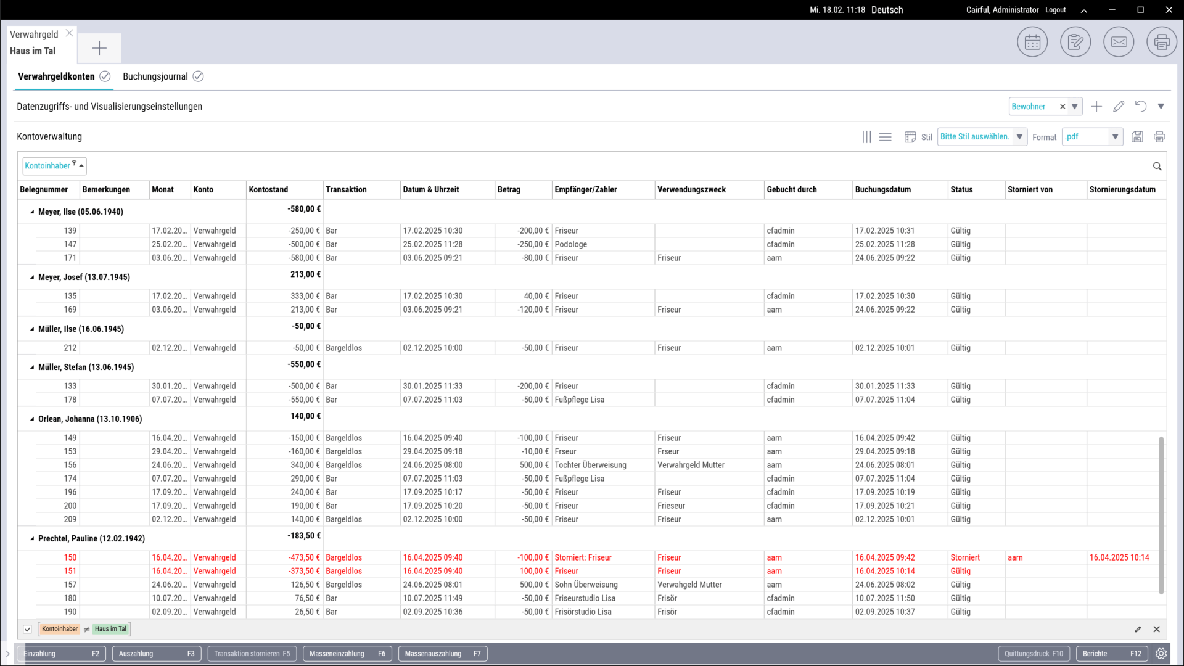
Task: Switch to the Buchungsjournal tab
Action: click(x=155, y=76)
